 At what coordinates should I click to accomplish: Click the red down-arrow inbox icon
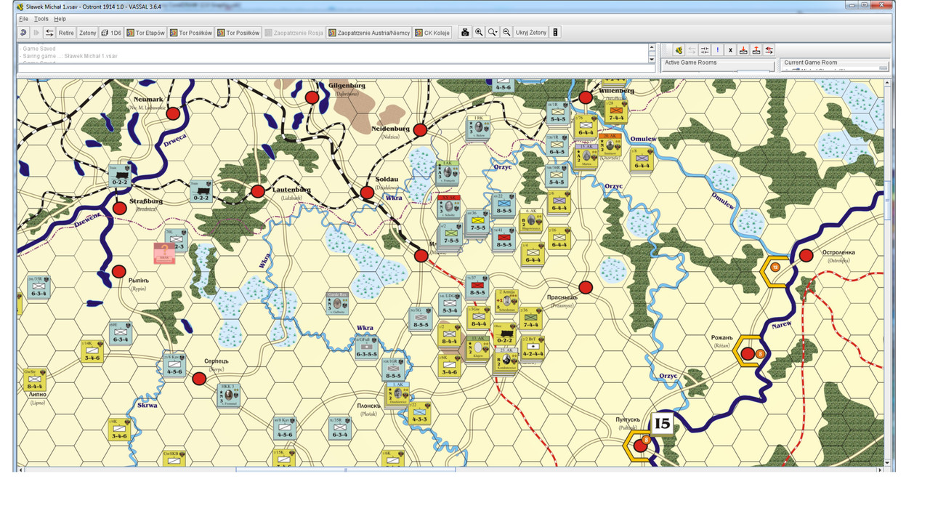(x=743, y=50)
